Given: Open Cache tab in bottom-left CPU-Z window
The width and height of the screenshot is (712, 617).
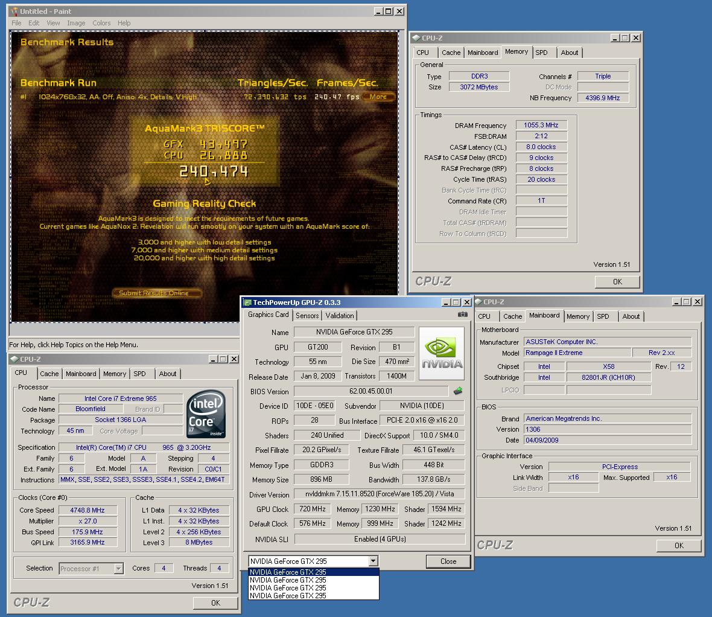Looking at the screenshot, I should pyautogui.click(x=49, y=374).
